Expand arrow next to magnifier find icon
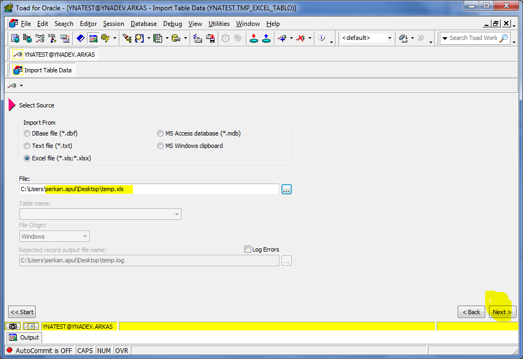523x359 pixels. coord(149,38)
